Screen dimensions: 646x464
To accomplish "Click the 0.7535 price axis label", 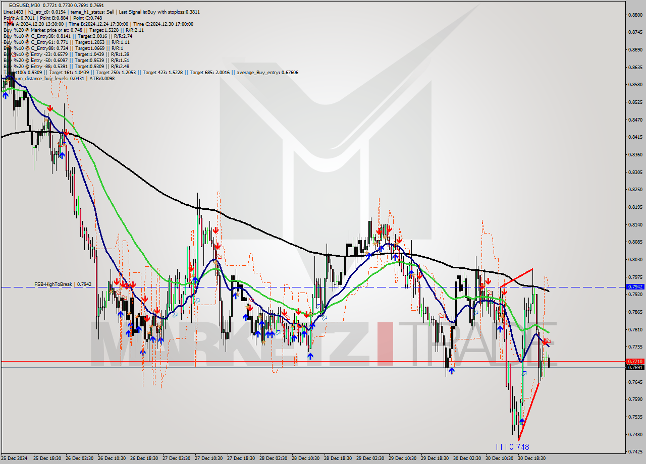I will [635, 417].
